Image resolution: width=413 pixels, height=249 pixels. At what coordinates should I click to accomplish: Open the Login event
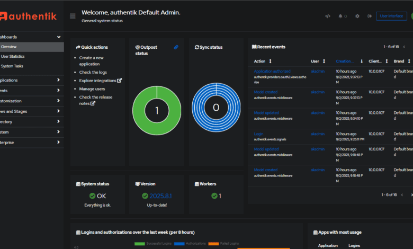[x=258, y=134]
